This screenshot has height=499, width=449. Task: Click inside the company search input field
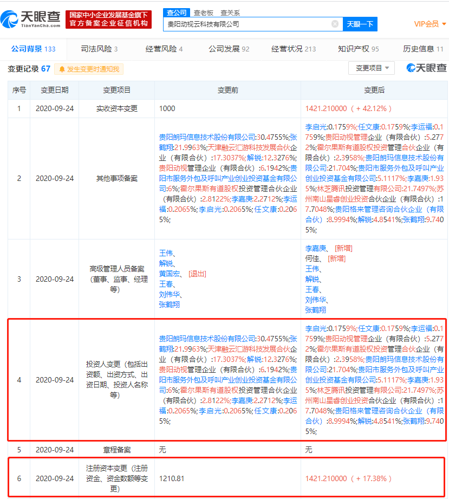244,24
